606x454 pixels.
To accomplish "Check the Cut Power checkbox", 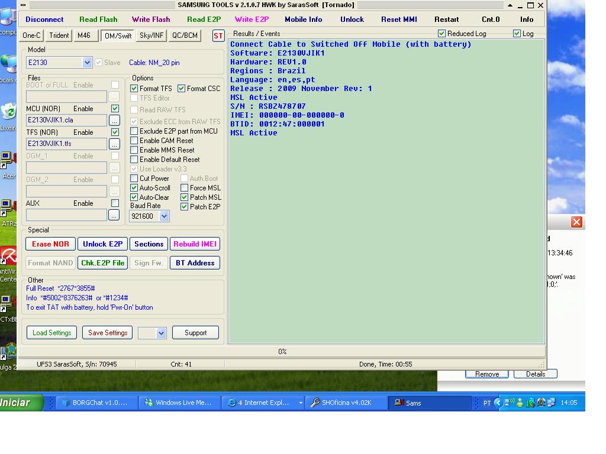I will 134,179.
